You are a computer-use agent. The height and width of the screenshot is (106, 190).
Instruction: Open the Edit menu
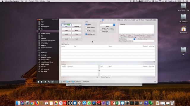tap(26, 1)
